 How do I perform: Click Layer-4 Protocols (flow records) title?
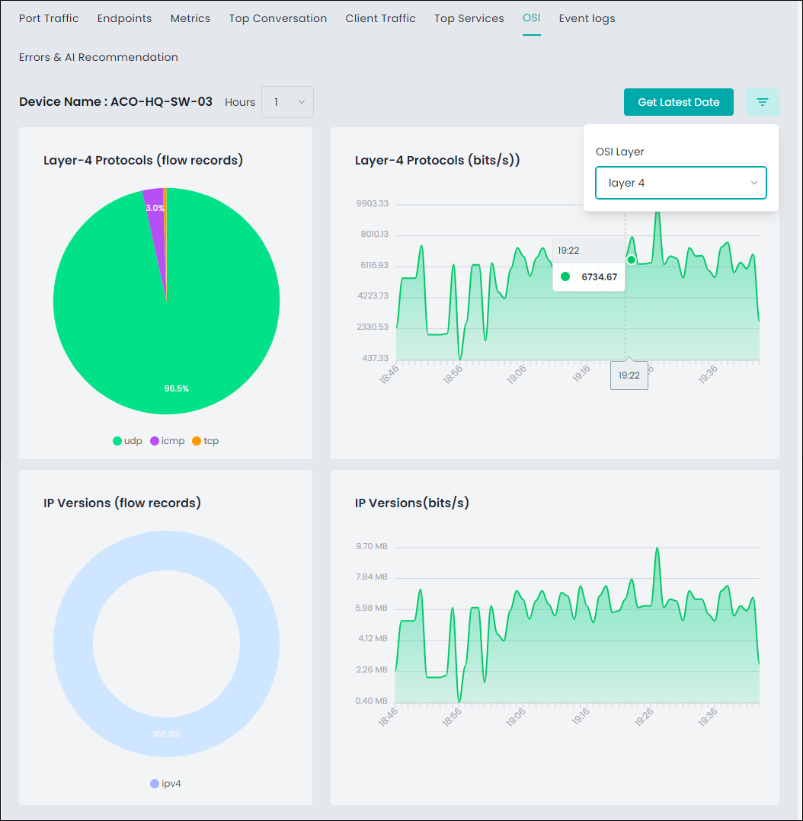(x=143, y=160)
